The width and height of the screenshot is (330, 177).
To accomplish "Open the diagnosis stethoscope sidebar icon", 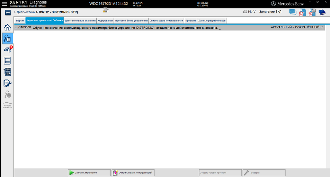I will coord(7,38).
